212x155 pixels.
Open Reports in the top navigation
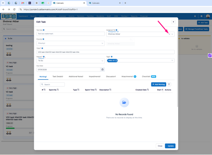coord(134,16)
